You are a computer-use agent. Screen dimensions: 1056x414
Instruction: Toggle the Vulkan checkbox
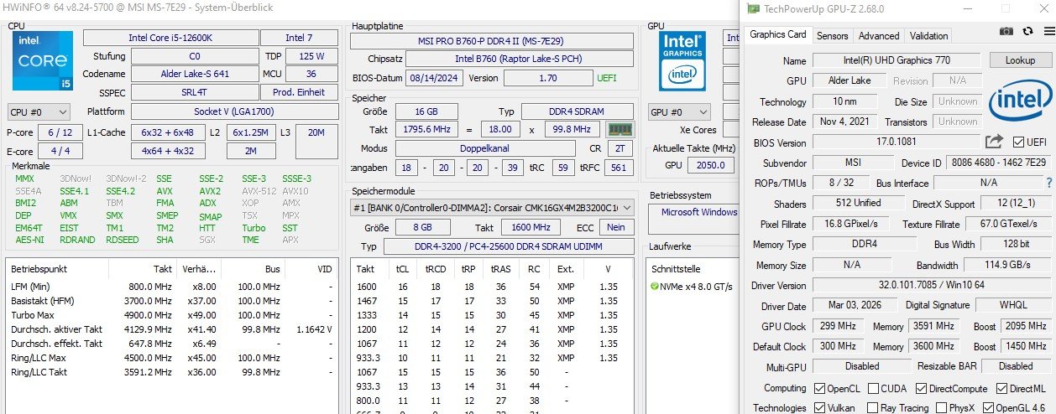pos(819,408)
